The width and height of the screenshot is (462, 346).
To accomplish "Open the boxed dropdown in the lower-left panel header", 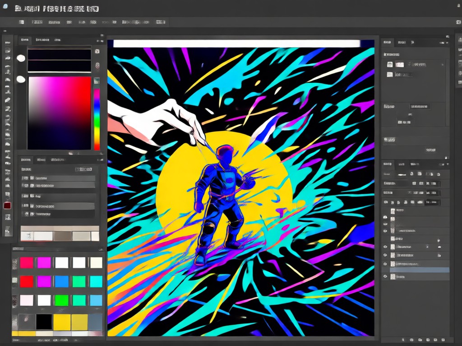I will click(x=84, y=169).
